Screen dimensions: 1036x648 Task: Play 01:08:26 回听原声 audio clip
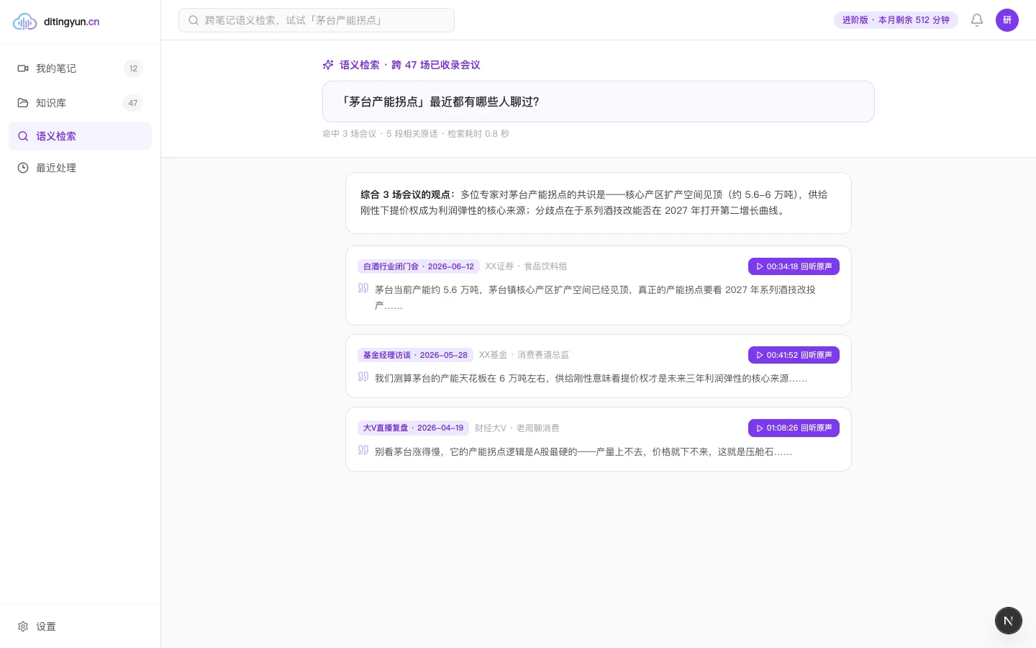(794, 428)
